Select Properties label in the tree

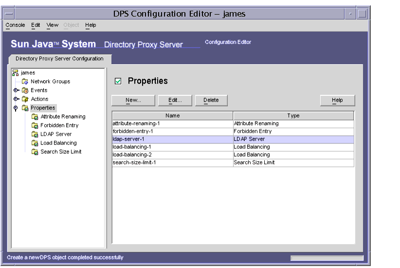[43, 108]
